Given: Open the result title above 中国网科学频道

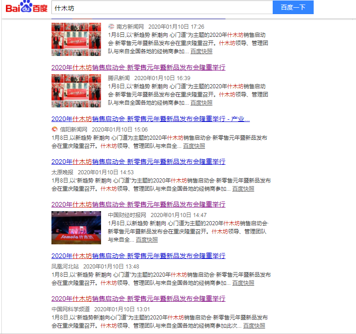Looking at the screenshot, I should point(138,299).
